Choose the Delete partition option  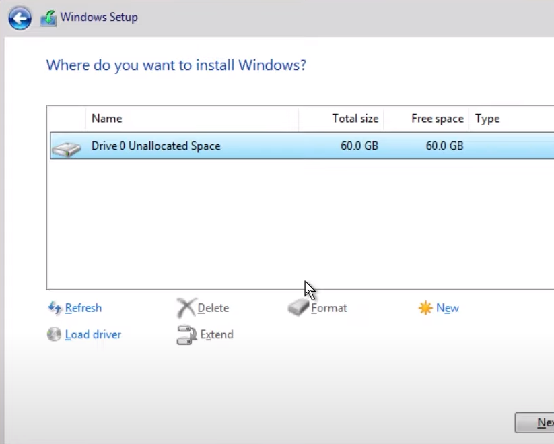pyautogui.click(x=213, y=308)
